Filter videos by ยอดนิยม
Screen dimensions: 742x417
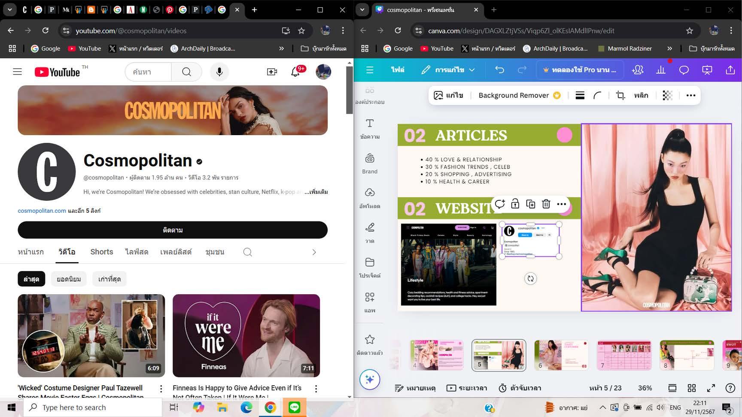(69, 279)
